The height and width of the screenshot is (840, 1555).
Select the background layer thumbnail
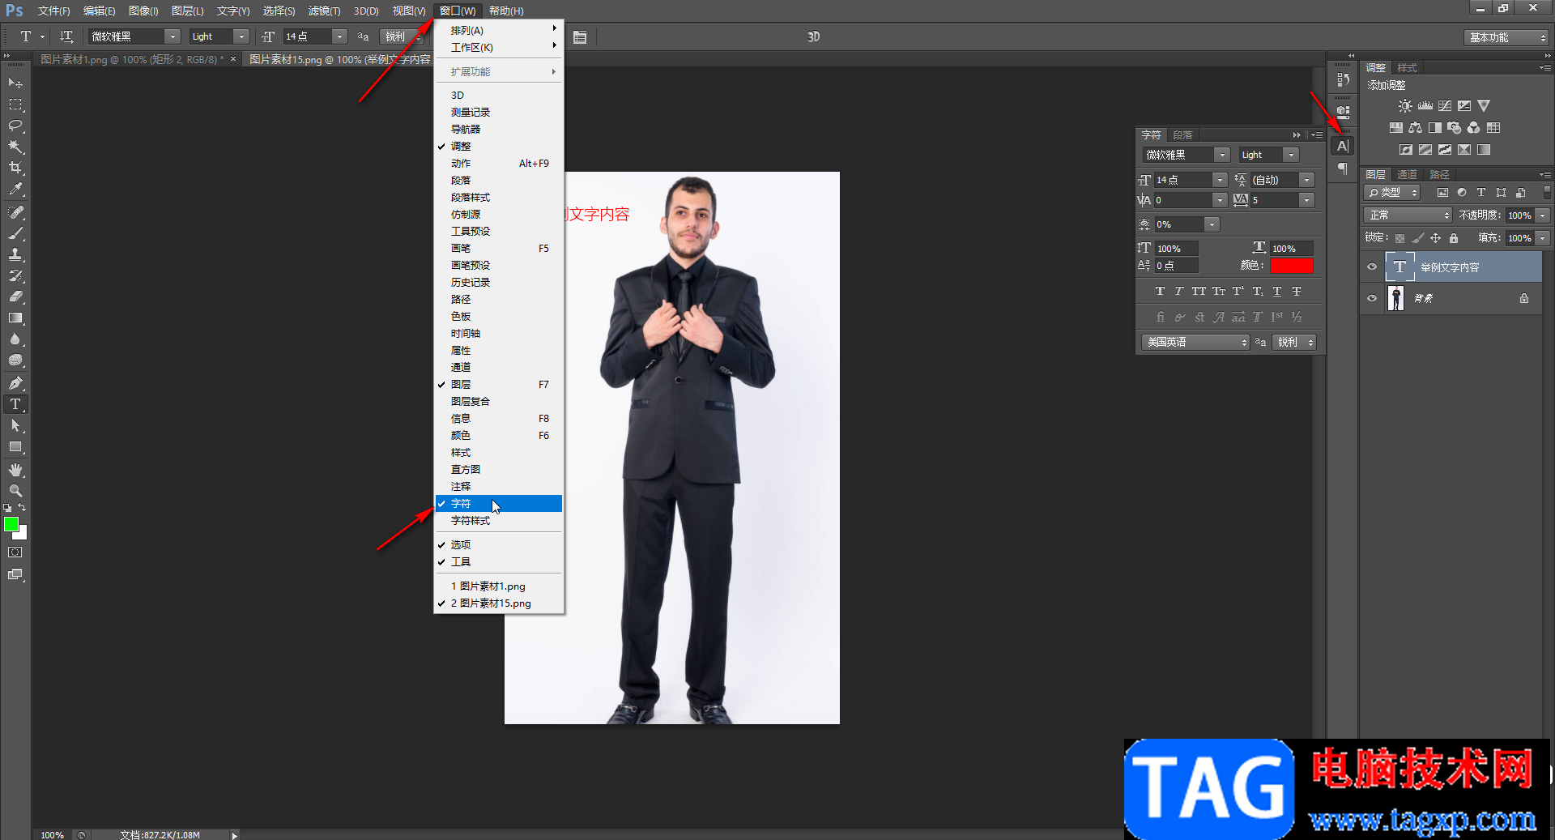1395,298
